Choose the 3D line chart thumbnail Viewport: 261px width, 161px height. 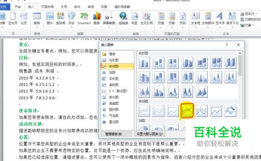click(230, 111)
